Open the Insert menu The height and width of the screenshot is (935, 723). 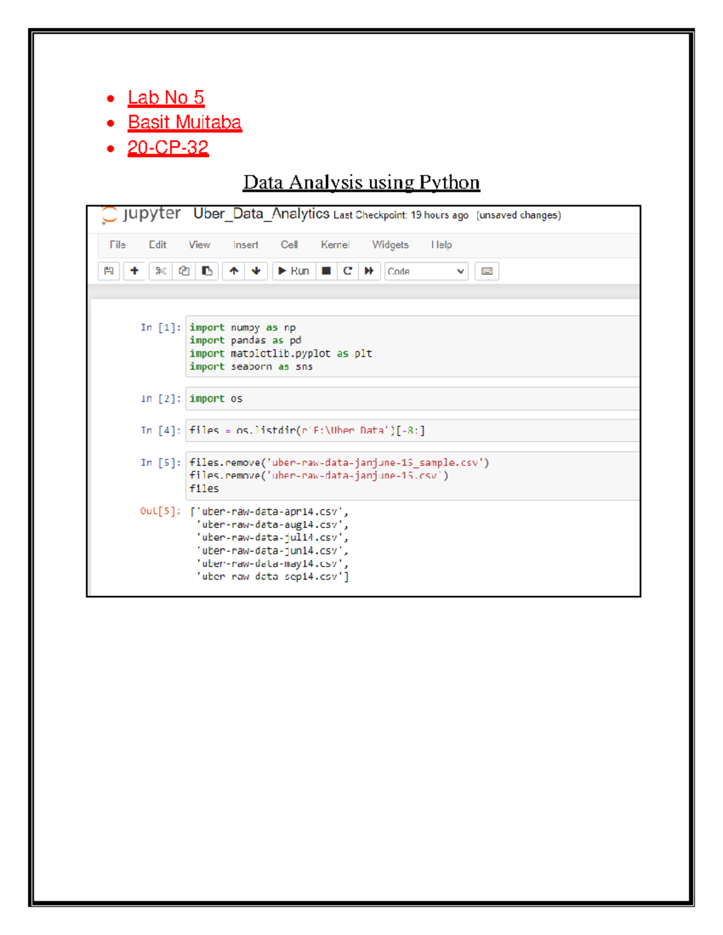tap(245, 244)
